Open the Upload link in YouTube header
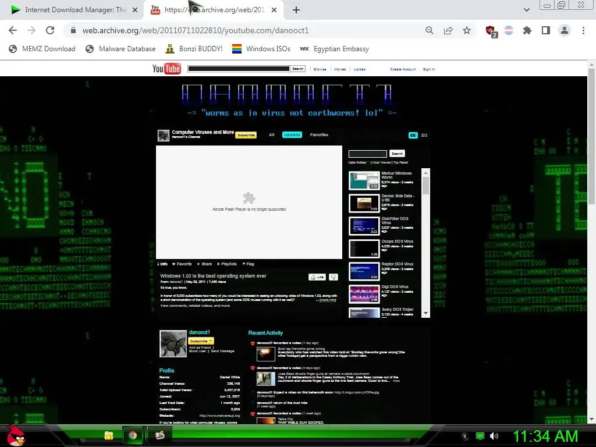Viewport: 596px width, 447px height. [x=359, y=69]
